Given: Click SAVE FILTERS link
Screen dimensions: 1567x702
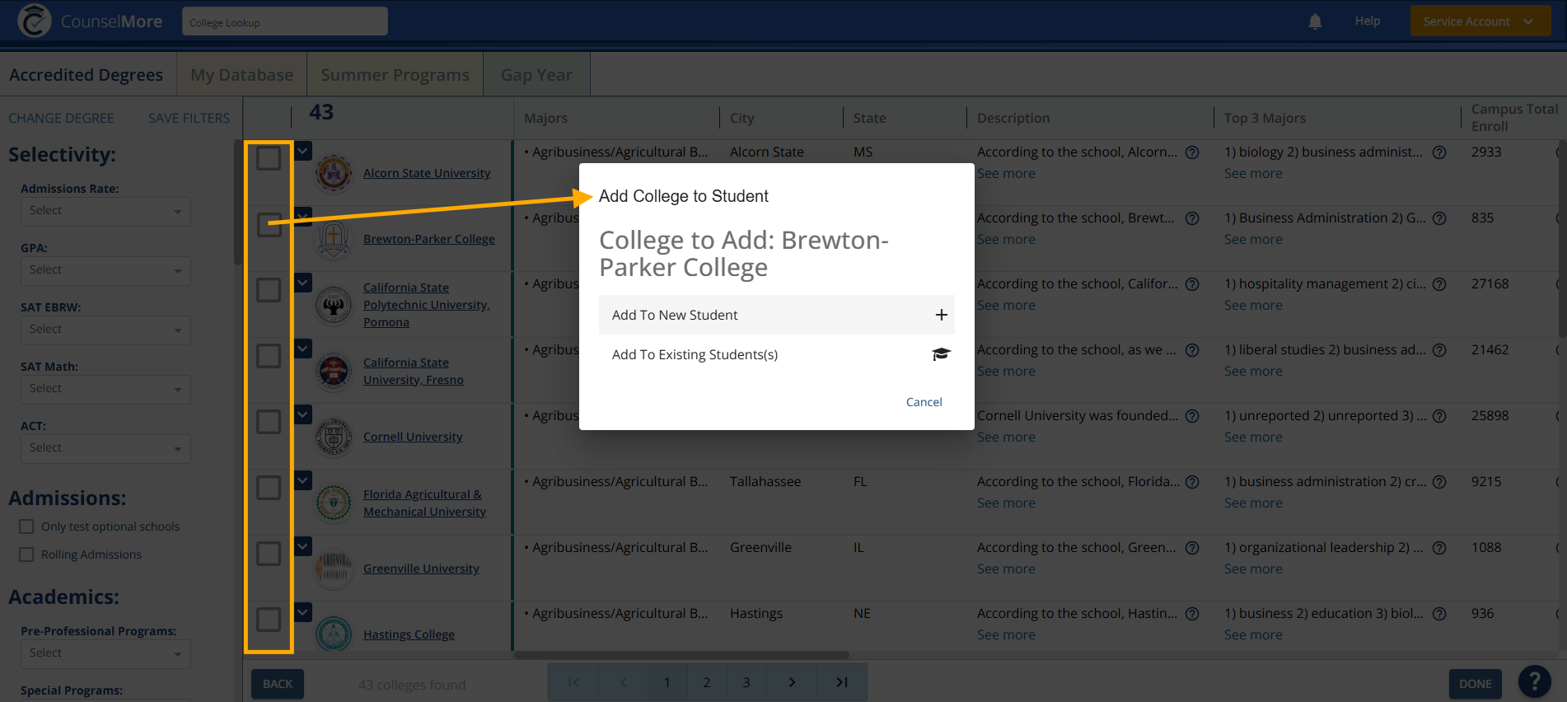Looking at the screenshot, I should [189, 119].
